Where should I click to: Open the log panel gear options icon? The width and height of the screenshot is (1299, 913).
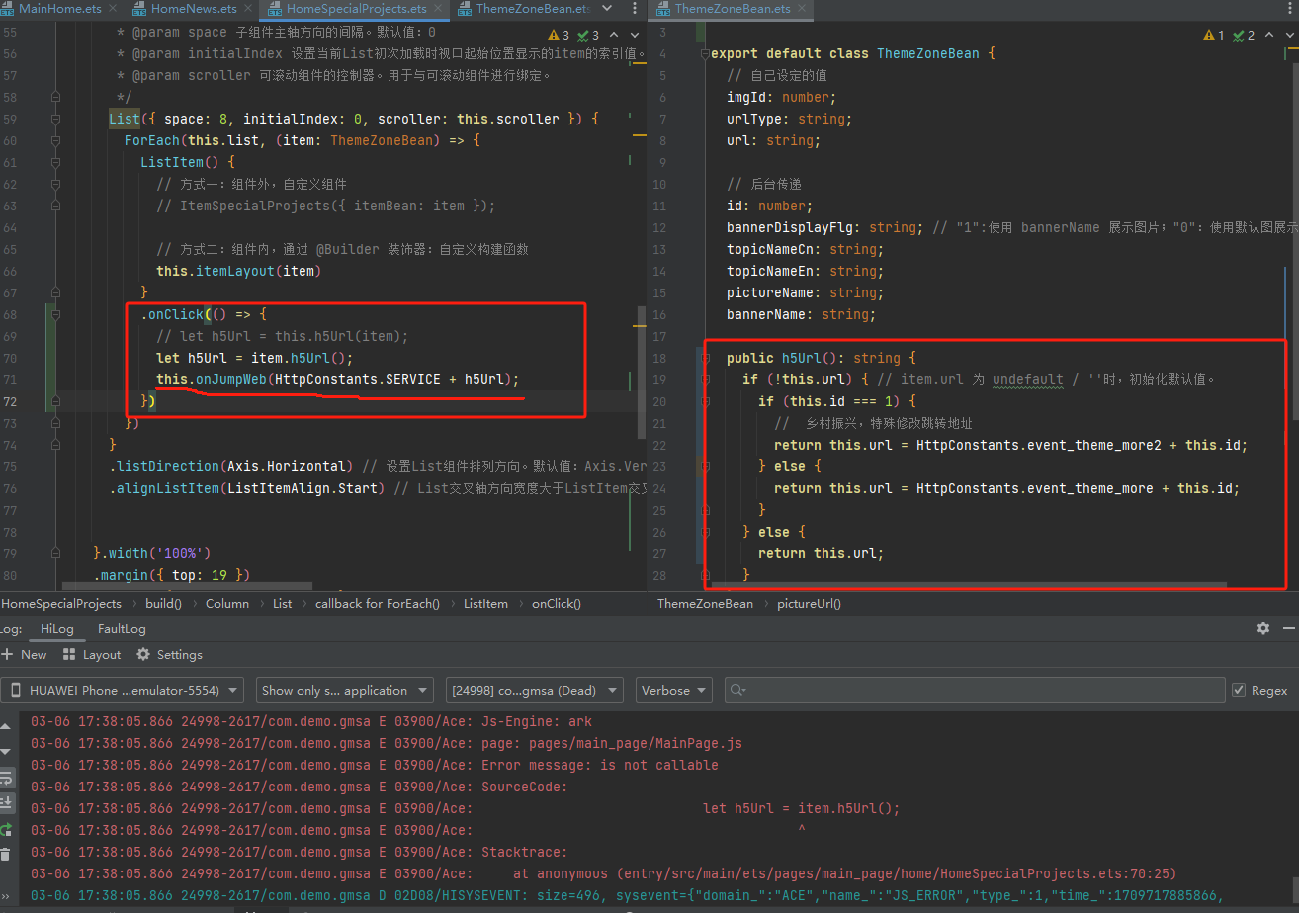click(1262, 628)
